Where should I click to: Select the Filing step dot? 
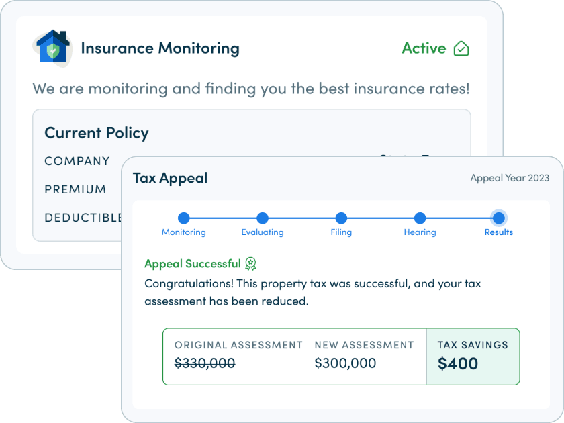click(341, 218)
